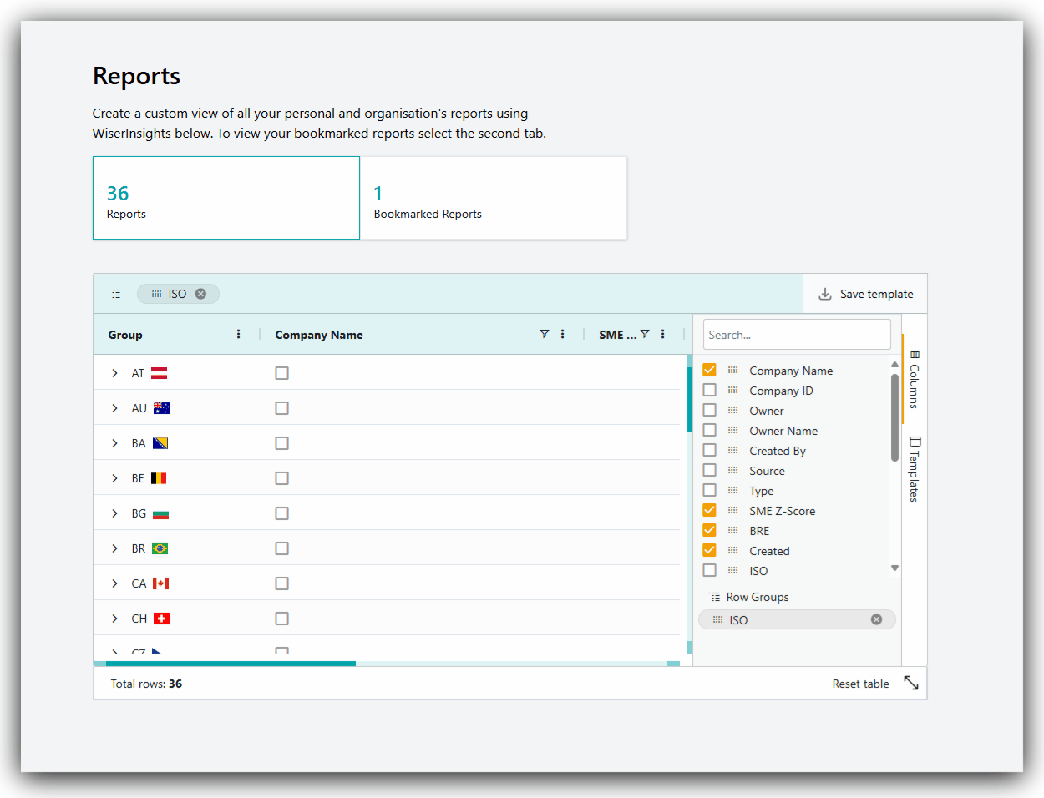Remove ISO from Row Groups panel
This screenshot has height=798, width=1044.
[x=876, y=619]
